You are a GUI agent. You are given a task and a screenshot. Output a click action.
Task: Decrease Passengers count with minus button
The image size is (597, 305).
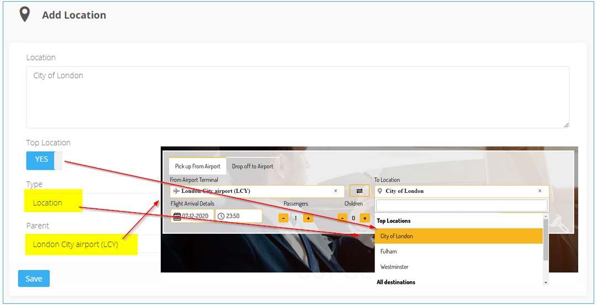[283, 218]
